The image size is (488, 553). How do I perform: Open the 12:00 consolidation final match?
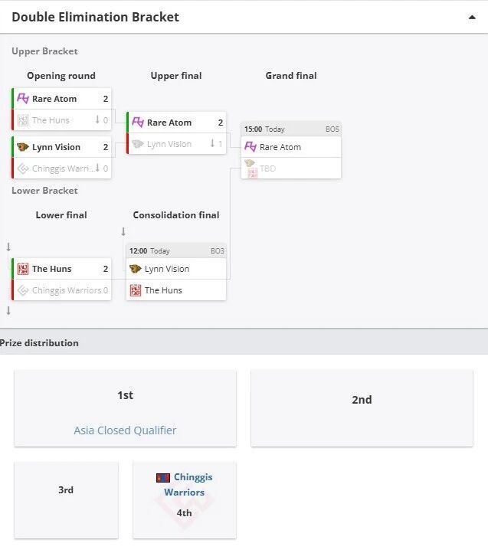pyautogui.click(x=176, y=250)
